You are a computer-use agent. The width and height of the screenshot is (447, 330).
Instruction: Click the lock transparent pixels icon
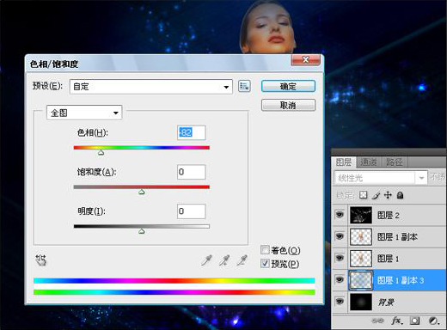tap(364, 195)
